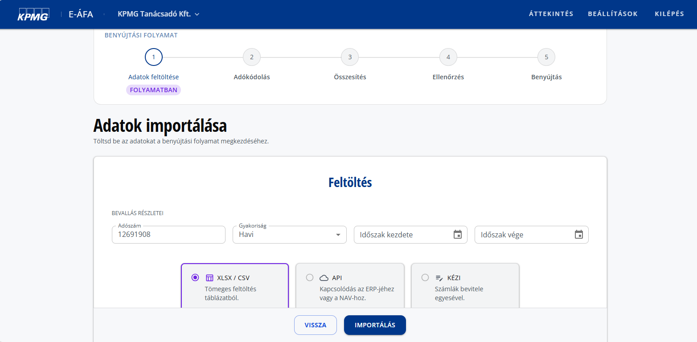This screenshot has width=697, height=342.
Task: Select the XLSX / CSV radio button
Action: coord(195,277)
